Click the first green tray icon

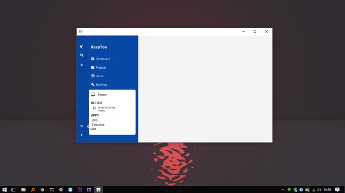tap(289, 189)
